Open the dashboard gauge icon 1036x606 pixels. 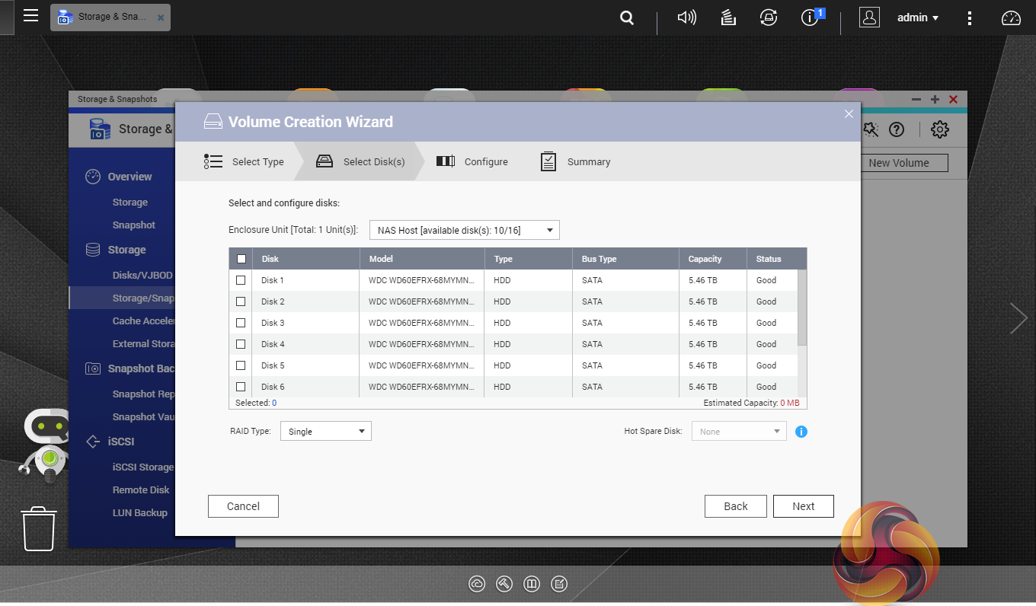(1011, 18)
